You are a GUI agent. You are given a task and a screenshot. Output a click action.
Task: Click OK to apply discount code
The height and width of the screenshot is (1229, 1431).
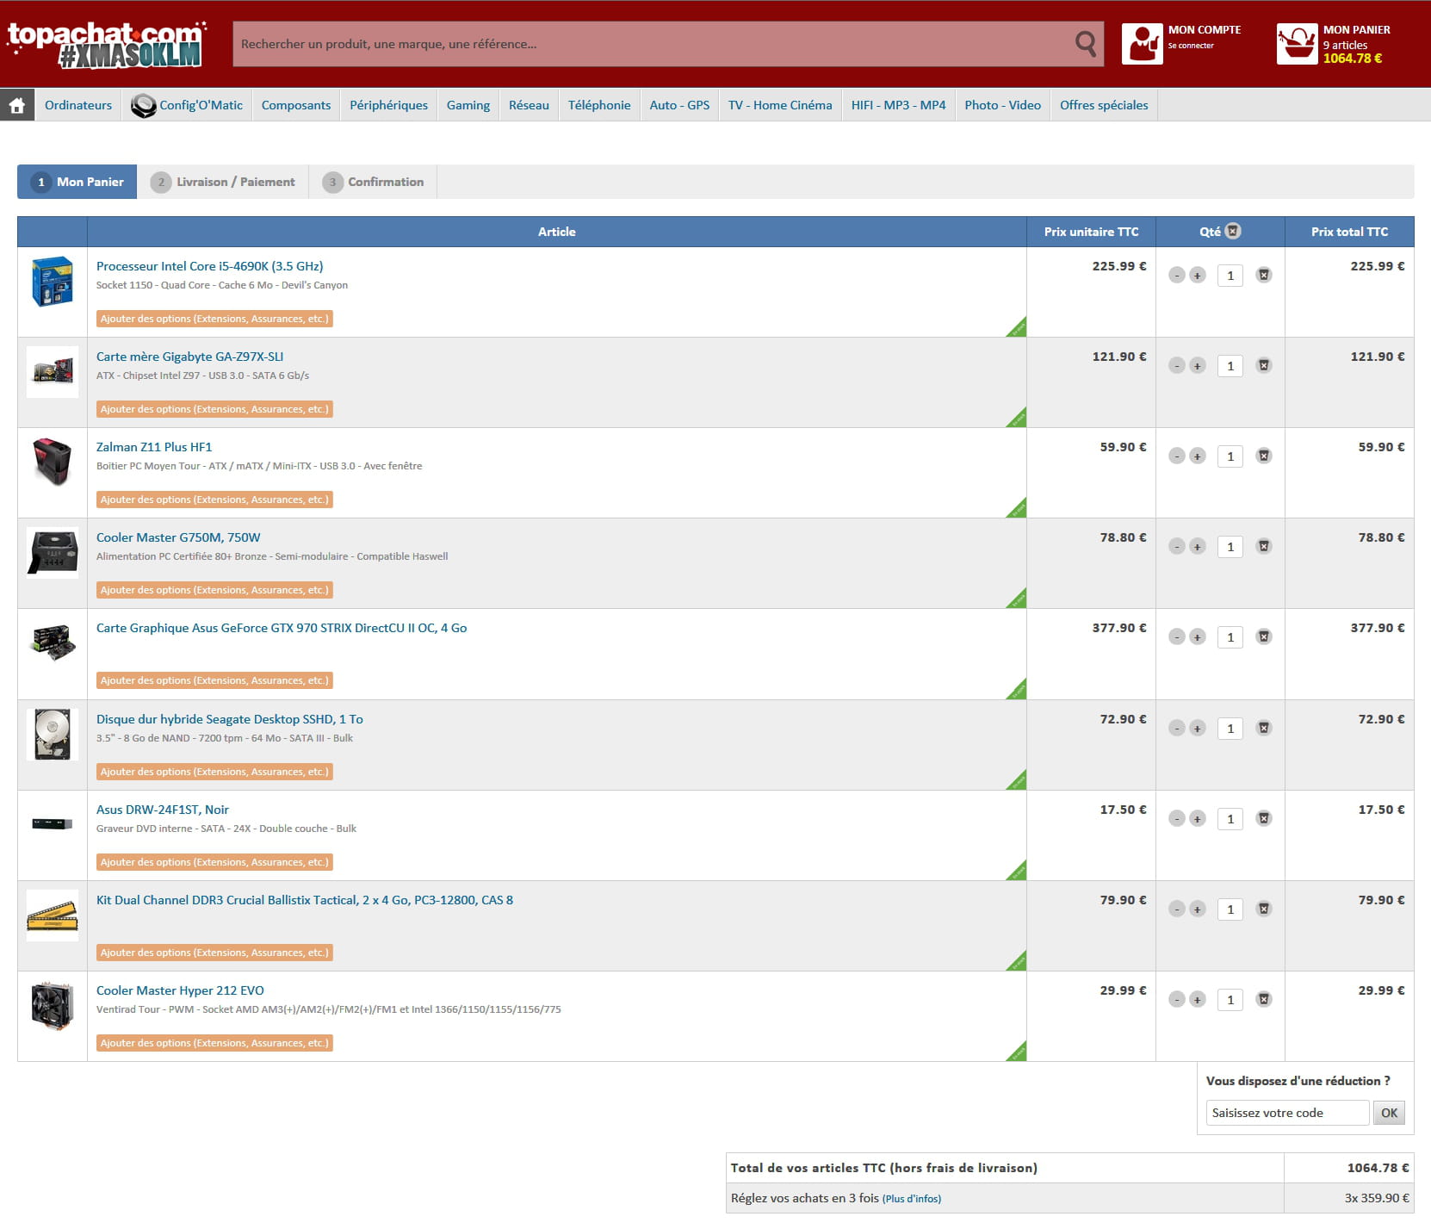click(x=1388, y=1113)
